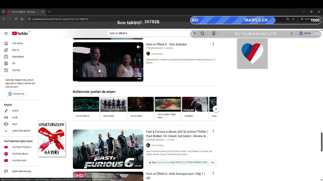
Task: Open Müzik under Keşfet
Action: (15, 111)
